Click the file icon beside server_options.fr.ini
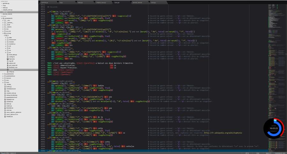The image size is (287, 154). pyautogui.click(x=5, y=114)
